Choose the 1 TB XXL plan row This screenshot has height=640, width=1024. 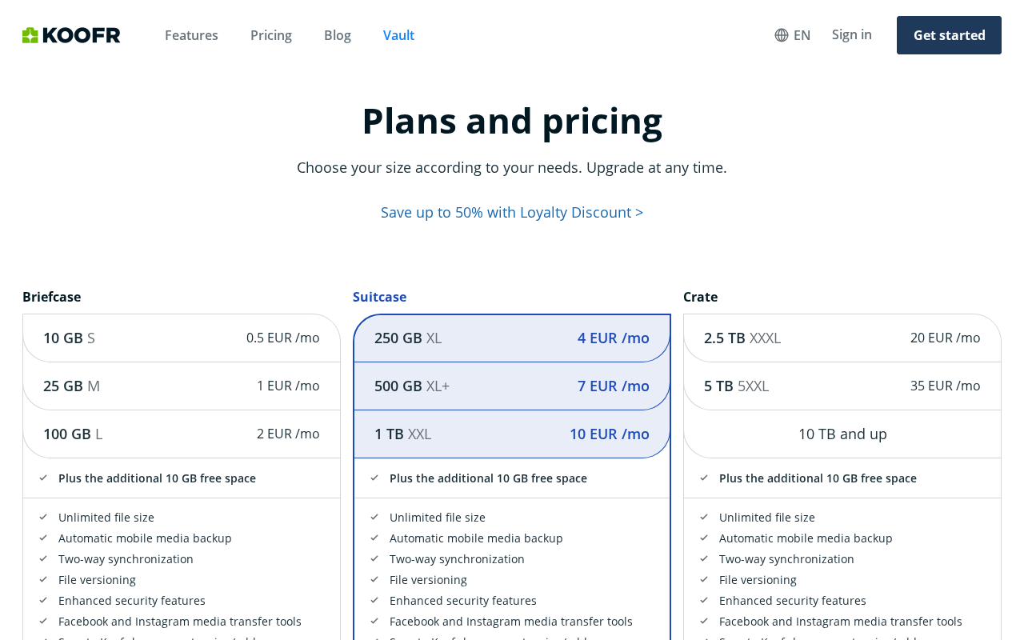point(512,434)
